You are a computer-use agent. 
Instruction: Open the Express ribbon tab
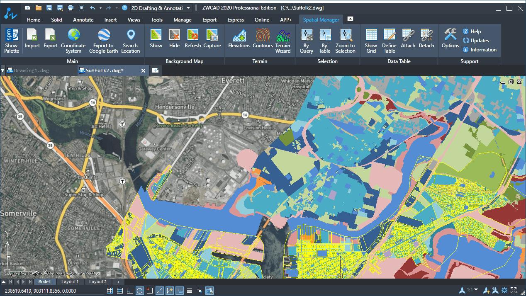tap(236, 19)
